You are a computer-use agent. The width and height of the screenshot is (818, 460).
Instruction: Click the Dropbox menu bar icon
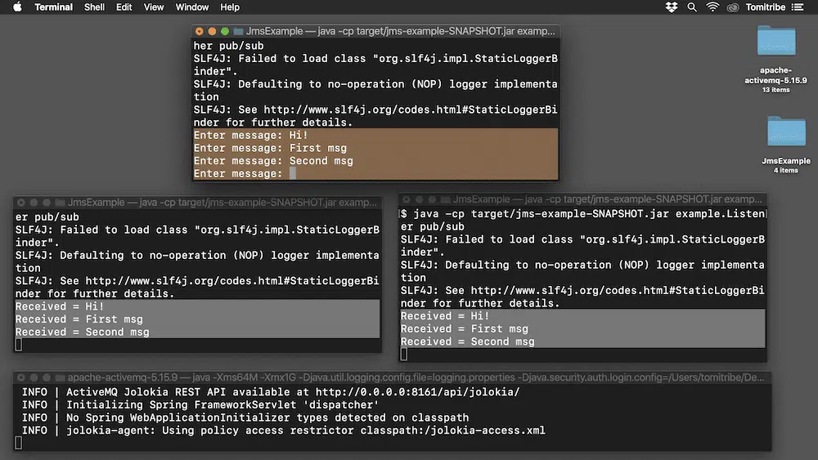click(672, 7)
